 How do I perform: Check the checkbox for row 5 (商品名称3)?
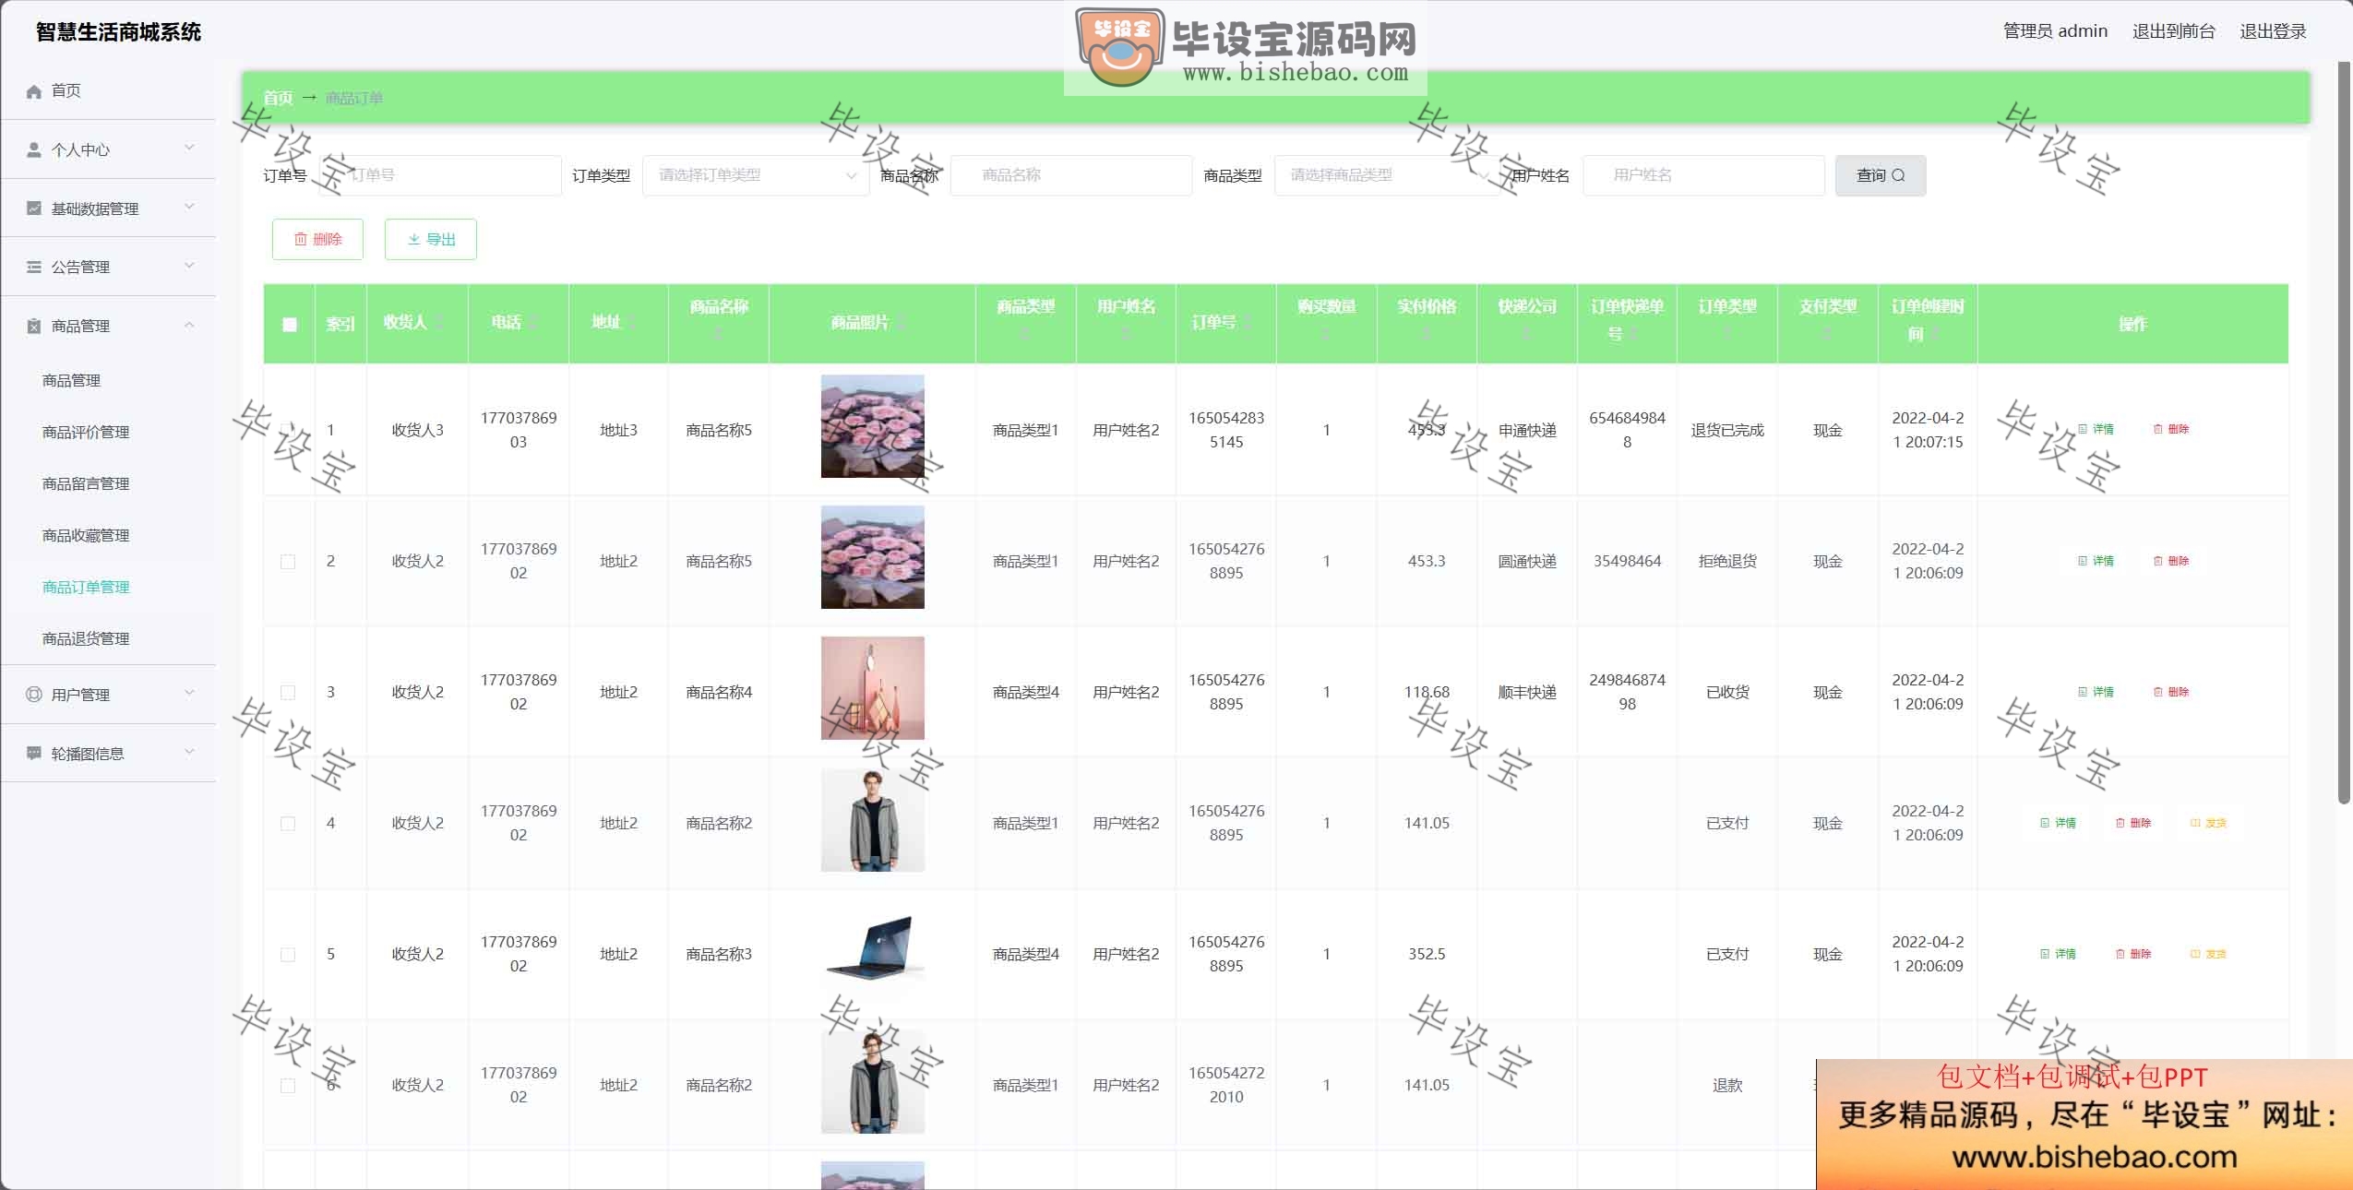[288, 955]
